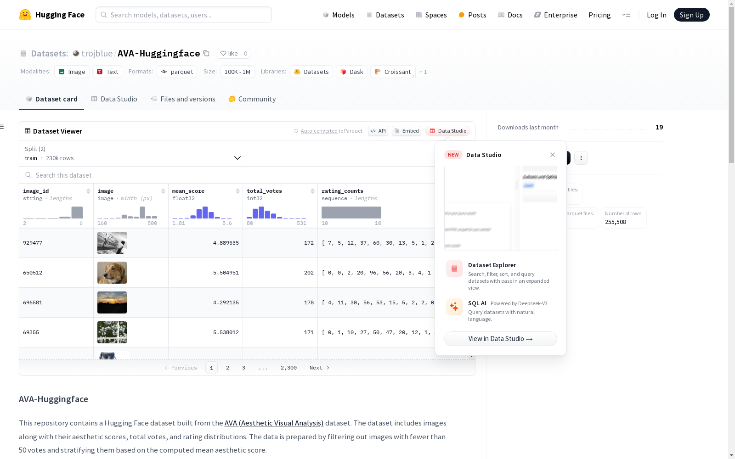Image resolution: width=735 pixels, height=459 pixels.
Task: Open the three-dot options menu
Action: tap(581, 158)
